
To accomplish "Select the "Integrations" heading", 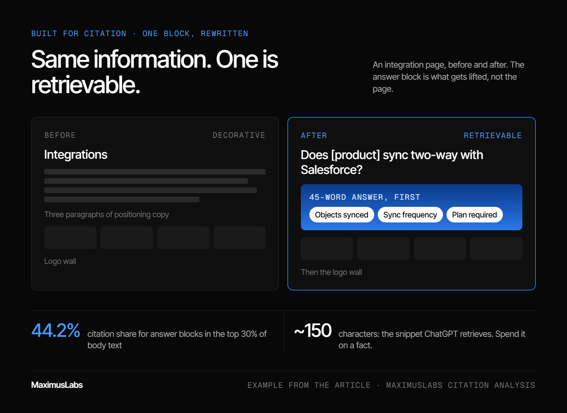I will [76, 154].
